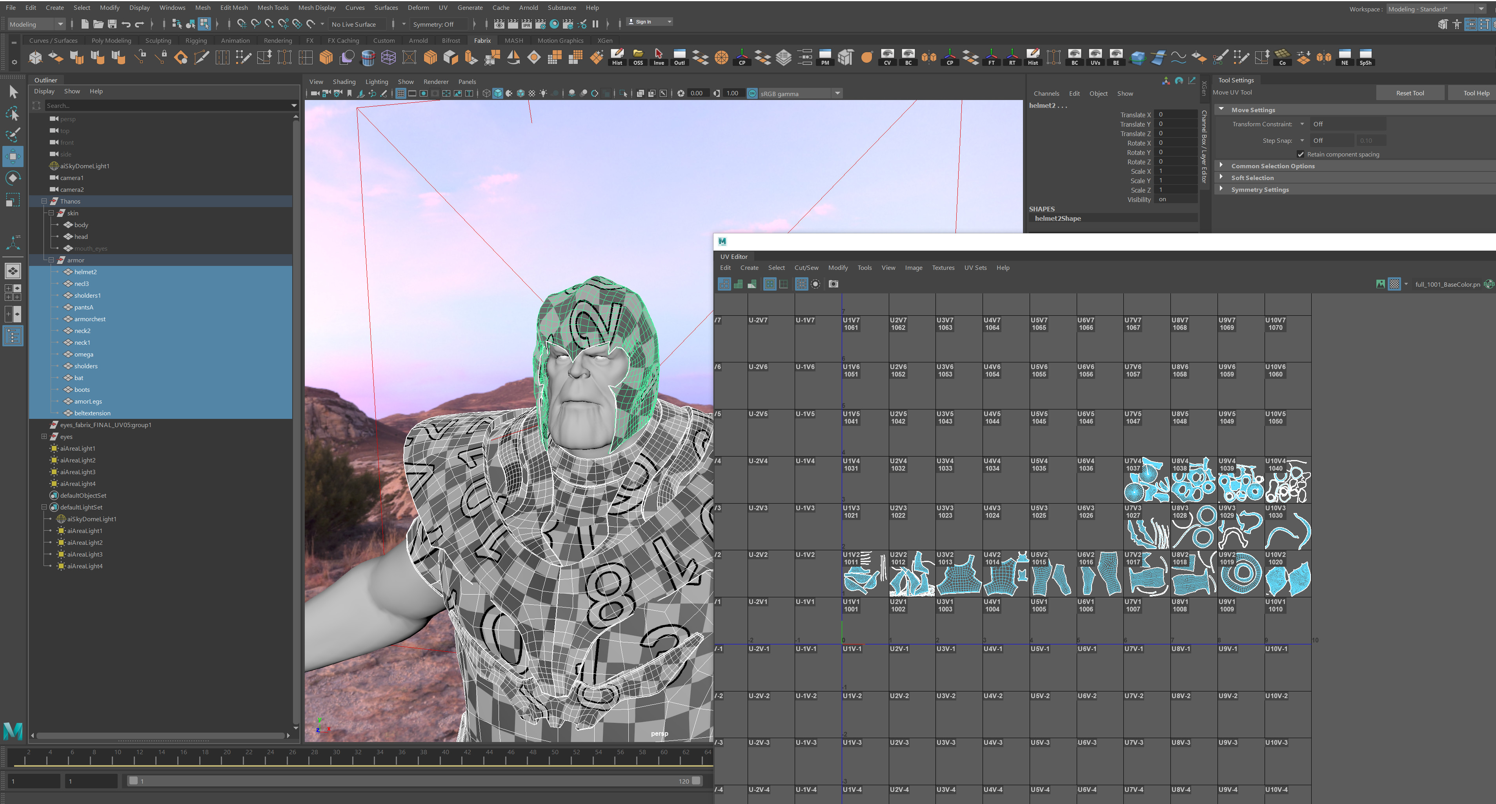Click the snap to grid magnet icon
Image resolution: width=1496 pixels, height=804 pixels.
[242, 24]
